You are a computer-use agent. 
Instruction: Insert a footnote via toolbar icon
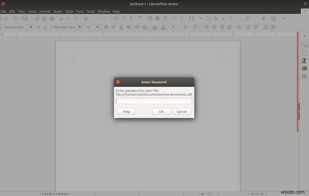[208, 18]
